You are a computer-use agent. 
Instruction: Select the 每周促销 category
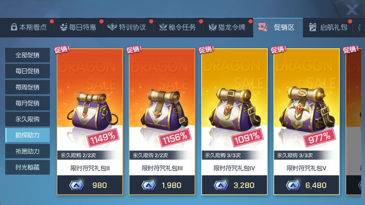(x=27, y=87)
